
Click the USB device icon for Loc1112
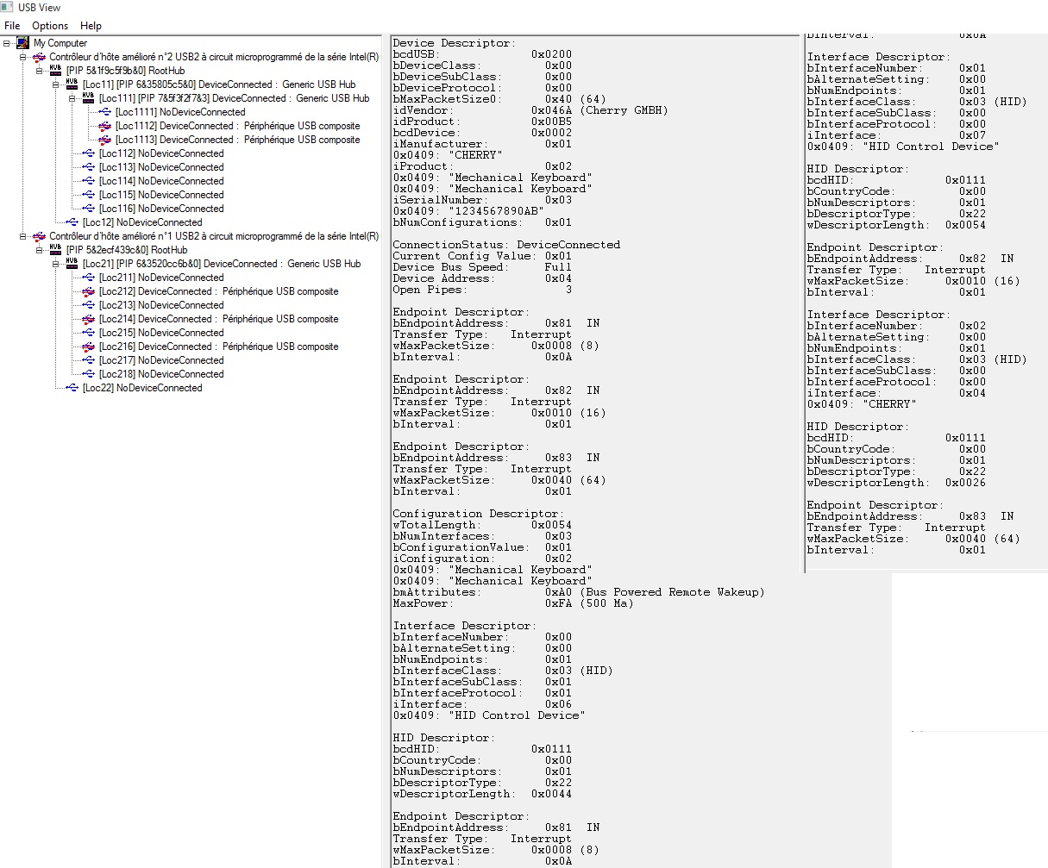(x=104, y=126)
